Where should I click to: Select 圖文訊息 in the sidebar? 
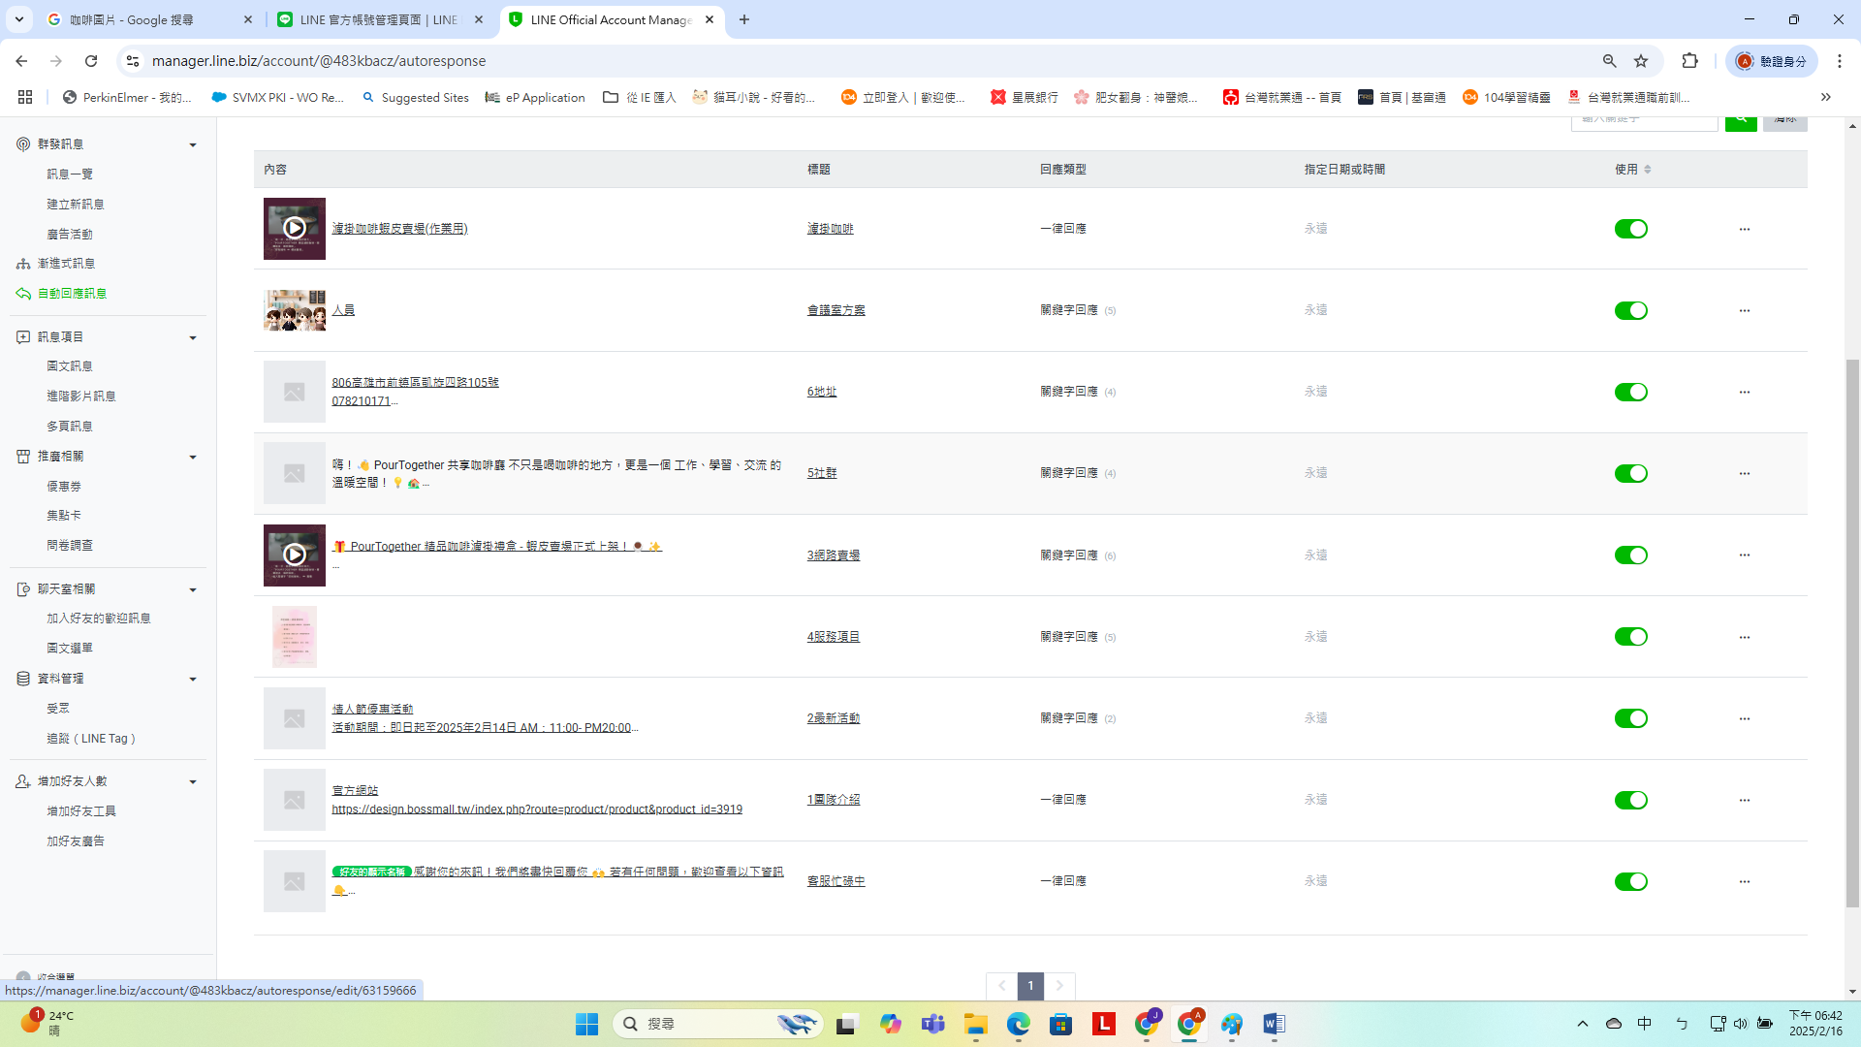point(70,366)
